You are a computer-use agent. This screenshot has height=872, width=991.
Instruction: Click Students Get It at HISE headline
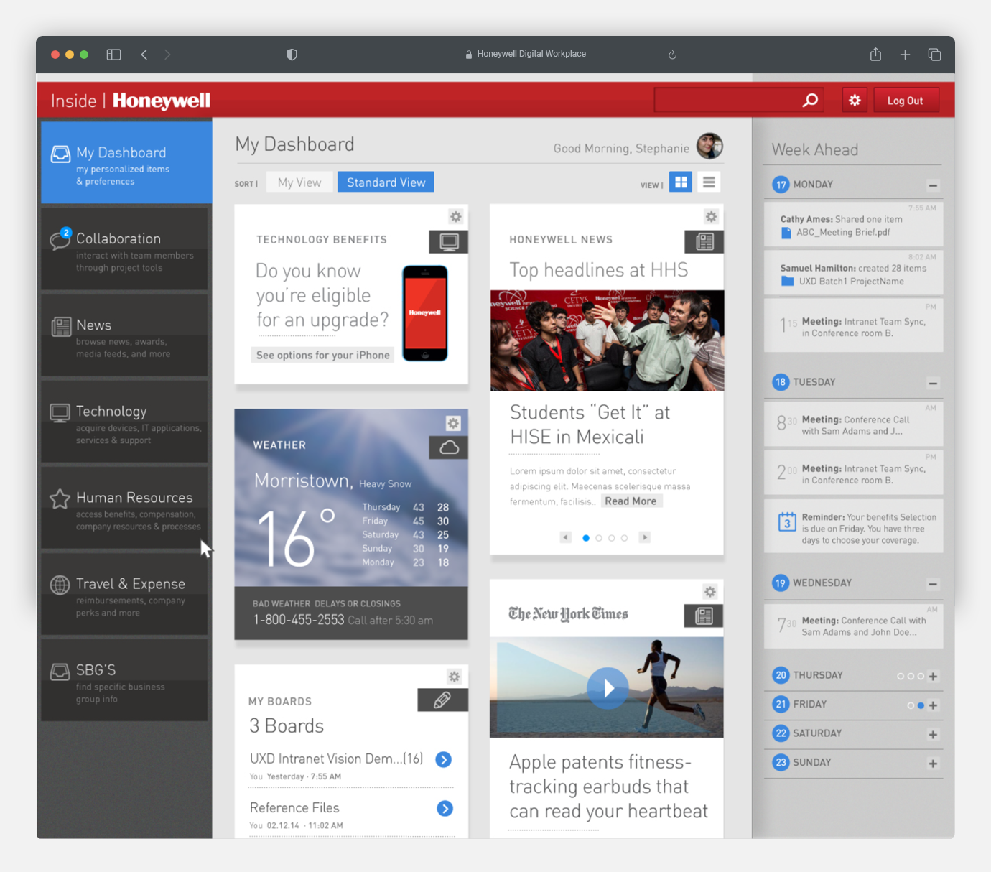pyautogui.click(x=590, y=425)
